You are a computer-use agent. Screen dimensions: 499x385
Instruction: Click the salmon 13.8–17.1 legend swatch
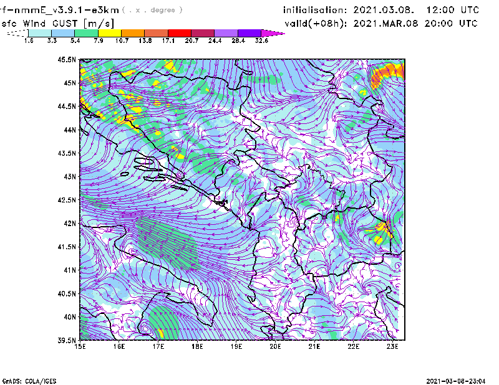(157, 33)
